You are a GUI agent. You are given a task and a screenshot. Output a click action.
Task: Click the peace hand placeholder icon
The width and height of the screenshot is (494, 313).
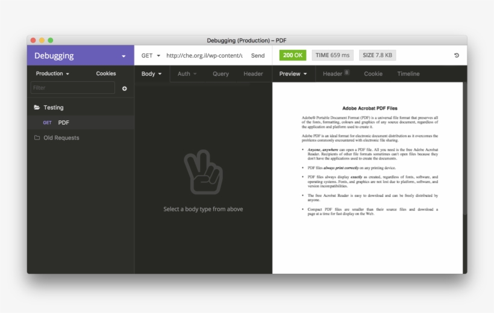point(202,173)
